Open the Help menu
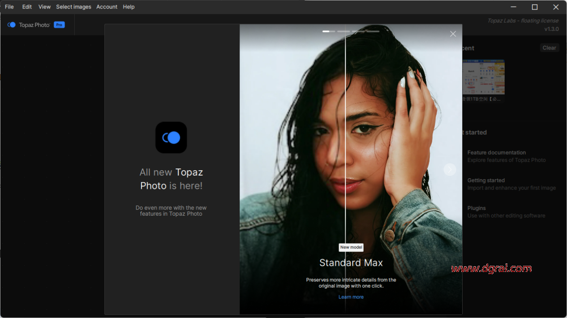This screenshot has width=567, height=318. [129, 7]
